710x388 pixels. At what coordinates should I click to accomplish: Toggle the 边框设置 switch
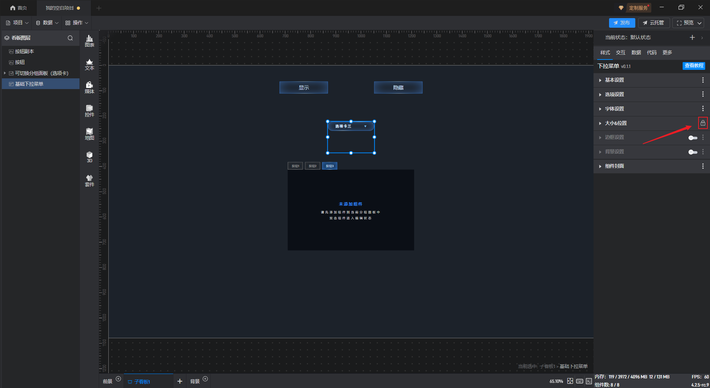[693, 138]
